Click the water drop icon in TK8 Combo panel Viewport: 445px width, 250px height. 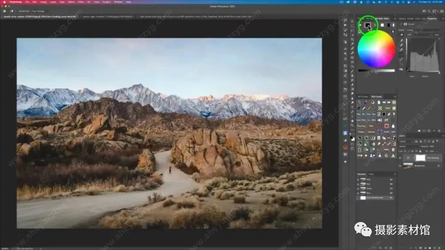coord(393,126)
